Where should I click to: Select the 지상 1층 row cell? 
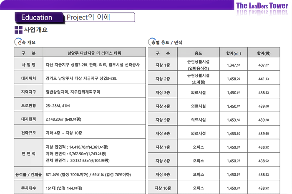163,65
